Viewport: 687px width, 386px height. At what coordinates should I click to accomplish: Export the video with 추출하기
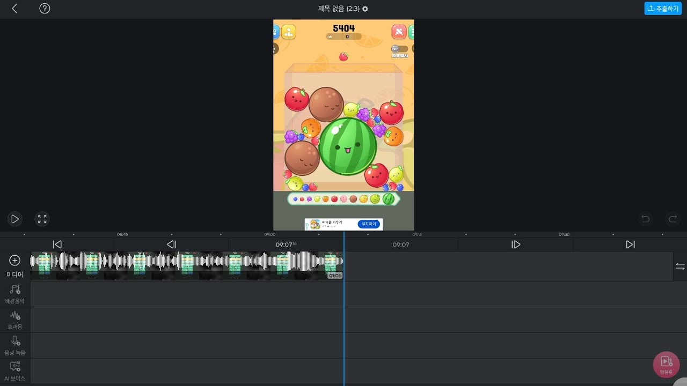(x=663, y=9)
